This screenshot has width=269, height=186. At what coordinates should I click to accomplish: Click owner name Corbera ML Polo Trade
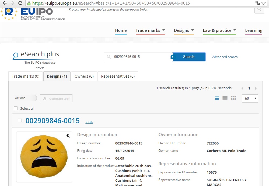[226, 151]
